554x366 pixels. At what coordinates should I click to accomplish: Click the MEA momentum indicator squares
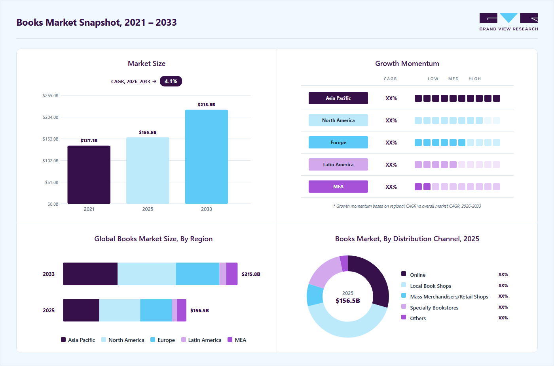coord(457,187)
